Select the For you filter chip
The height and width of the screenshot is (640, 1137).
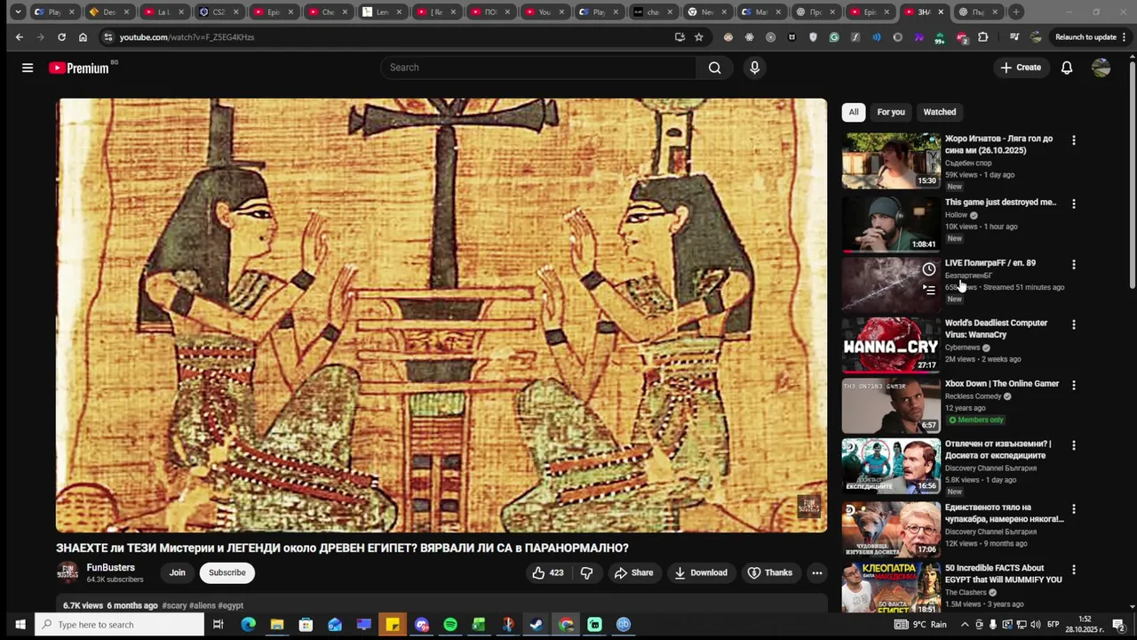pos(891,112)
